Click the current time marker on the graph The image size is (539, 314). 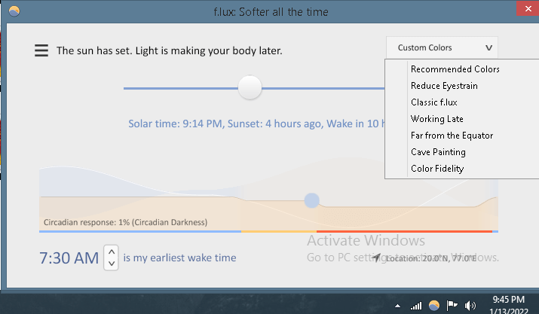pyautogui.click(x=312, y=200)
